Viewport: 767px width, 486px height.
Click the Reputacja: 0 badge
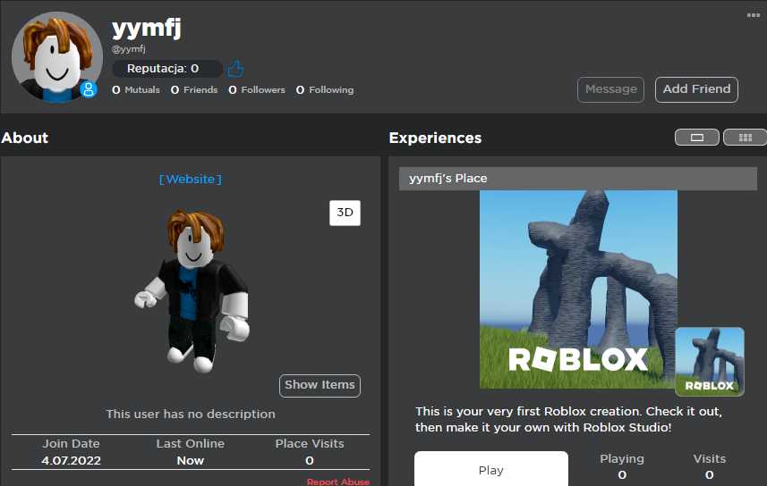[166, 69]
